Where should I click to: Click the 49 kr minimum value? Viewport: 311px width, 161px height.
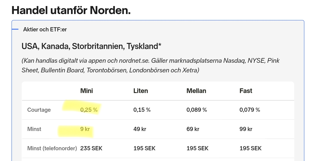140,129
